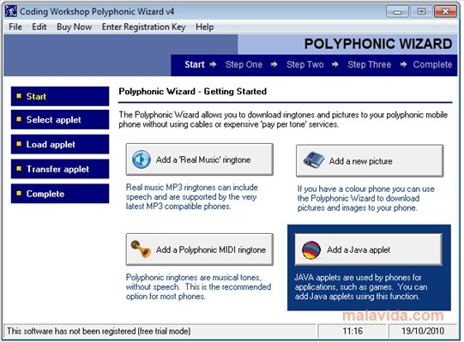Open the Help menu

click(204, 27)
